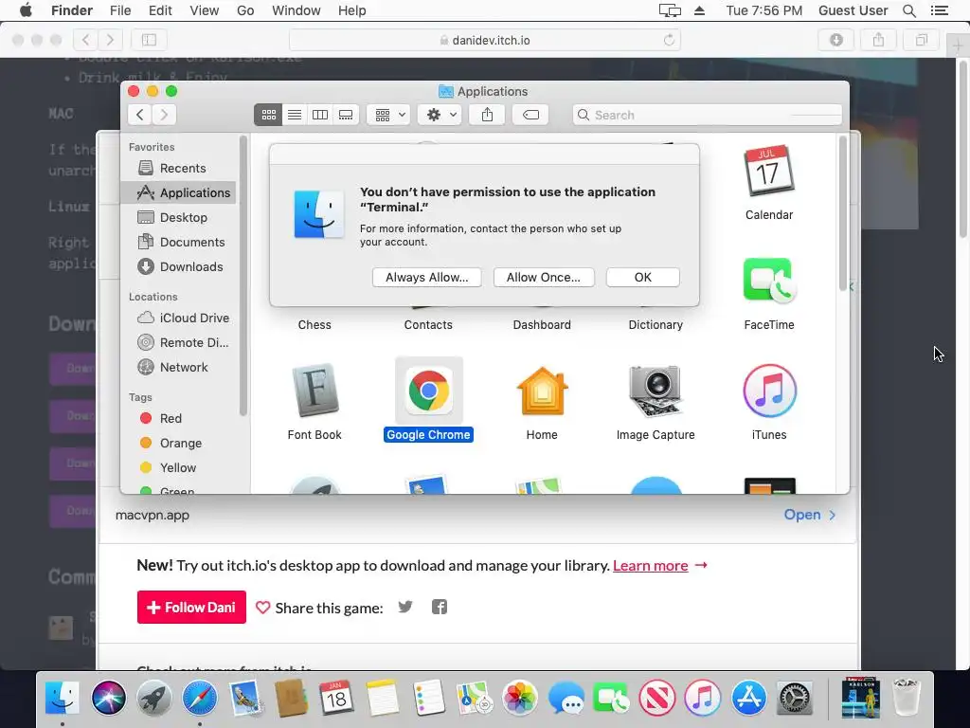Show Safari downloads button

[x=836, y=40]
